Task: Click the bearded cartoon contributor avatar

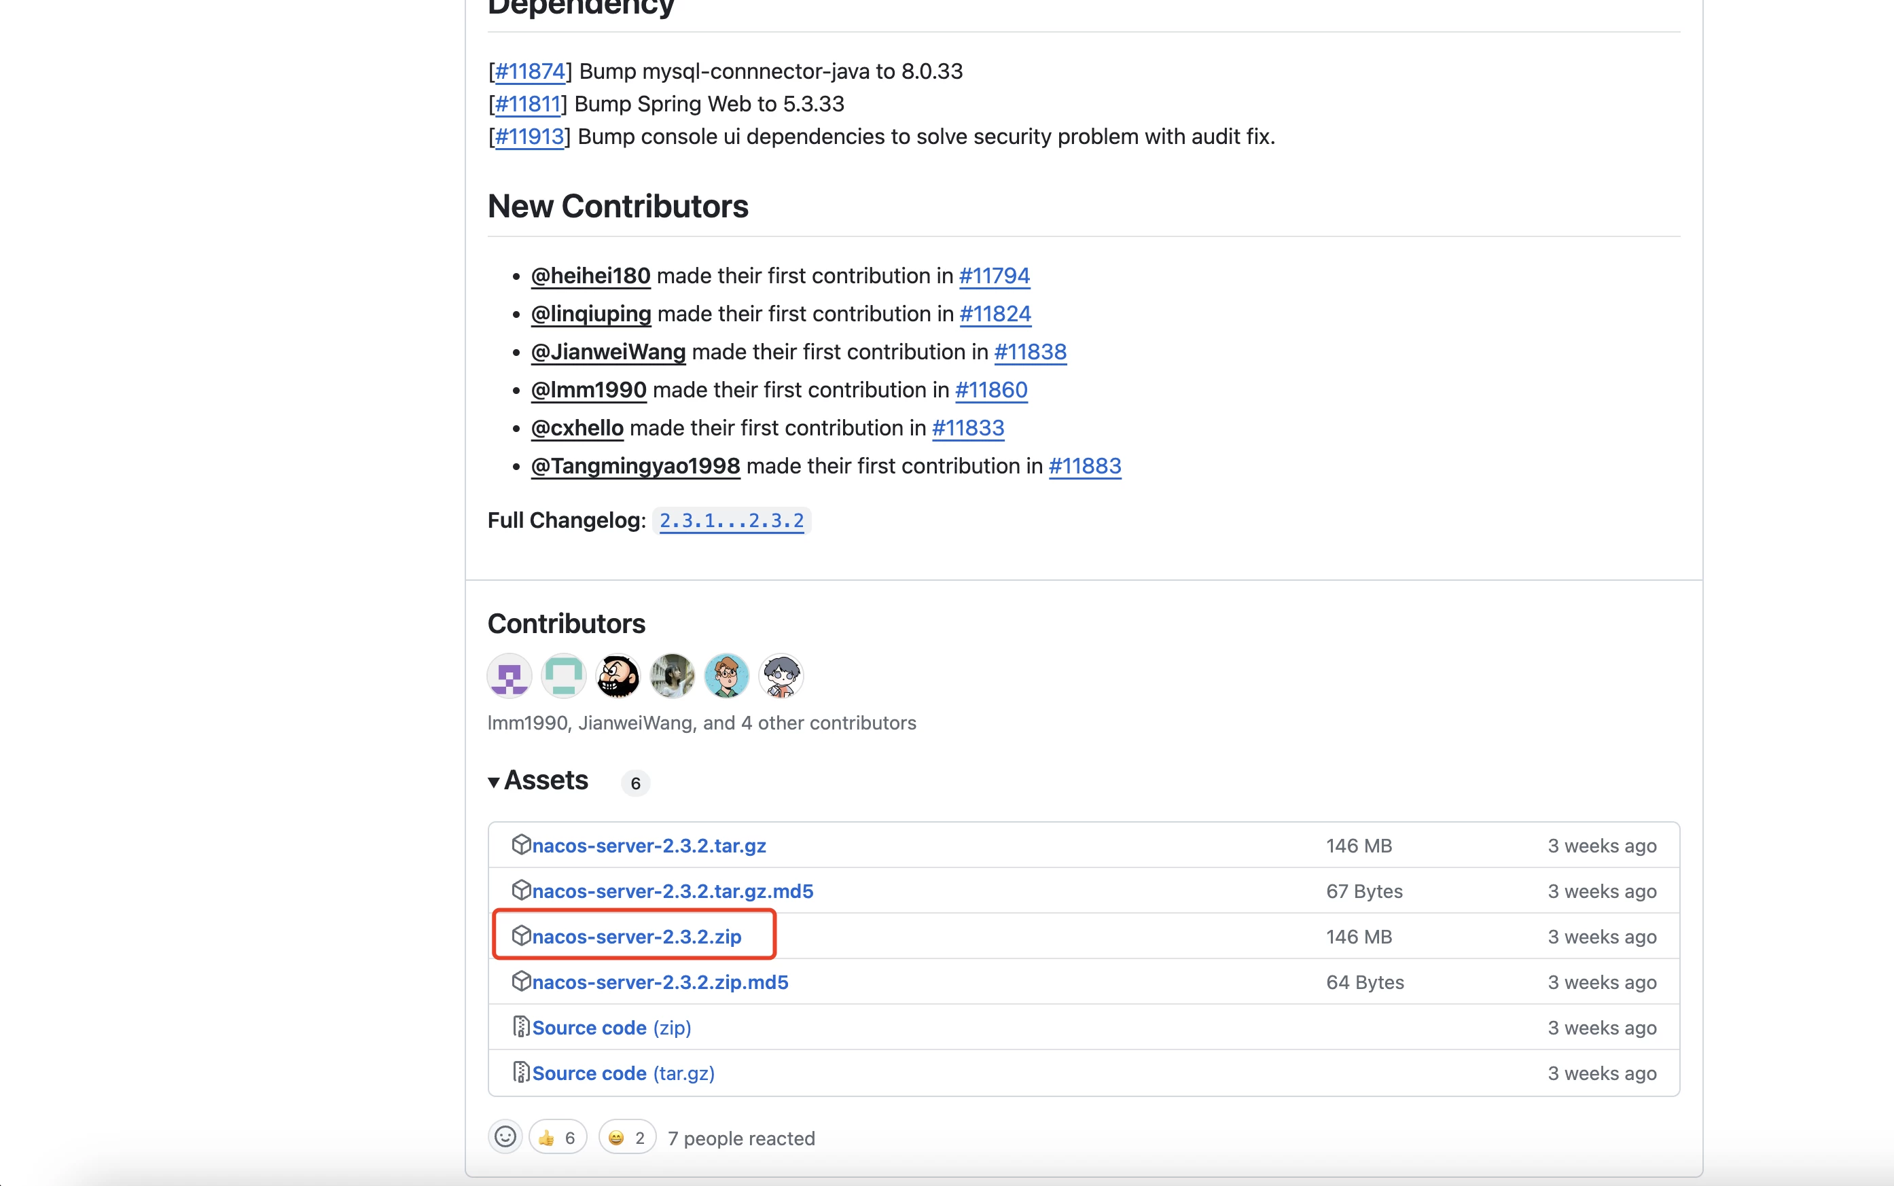Action: (618, 675)
